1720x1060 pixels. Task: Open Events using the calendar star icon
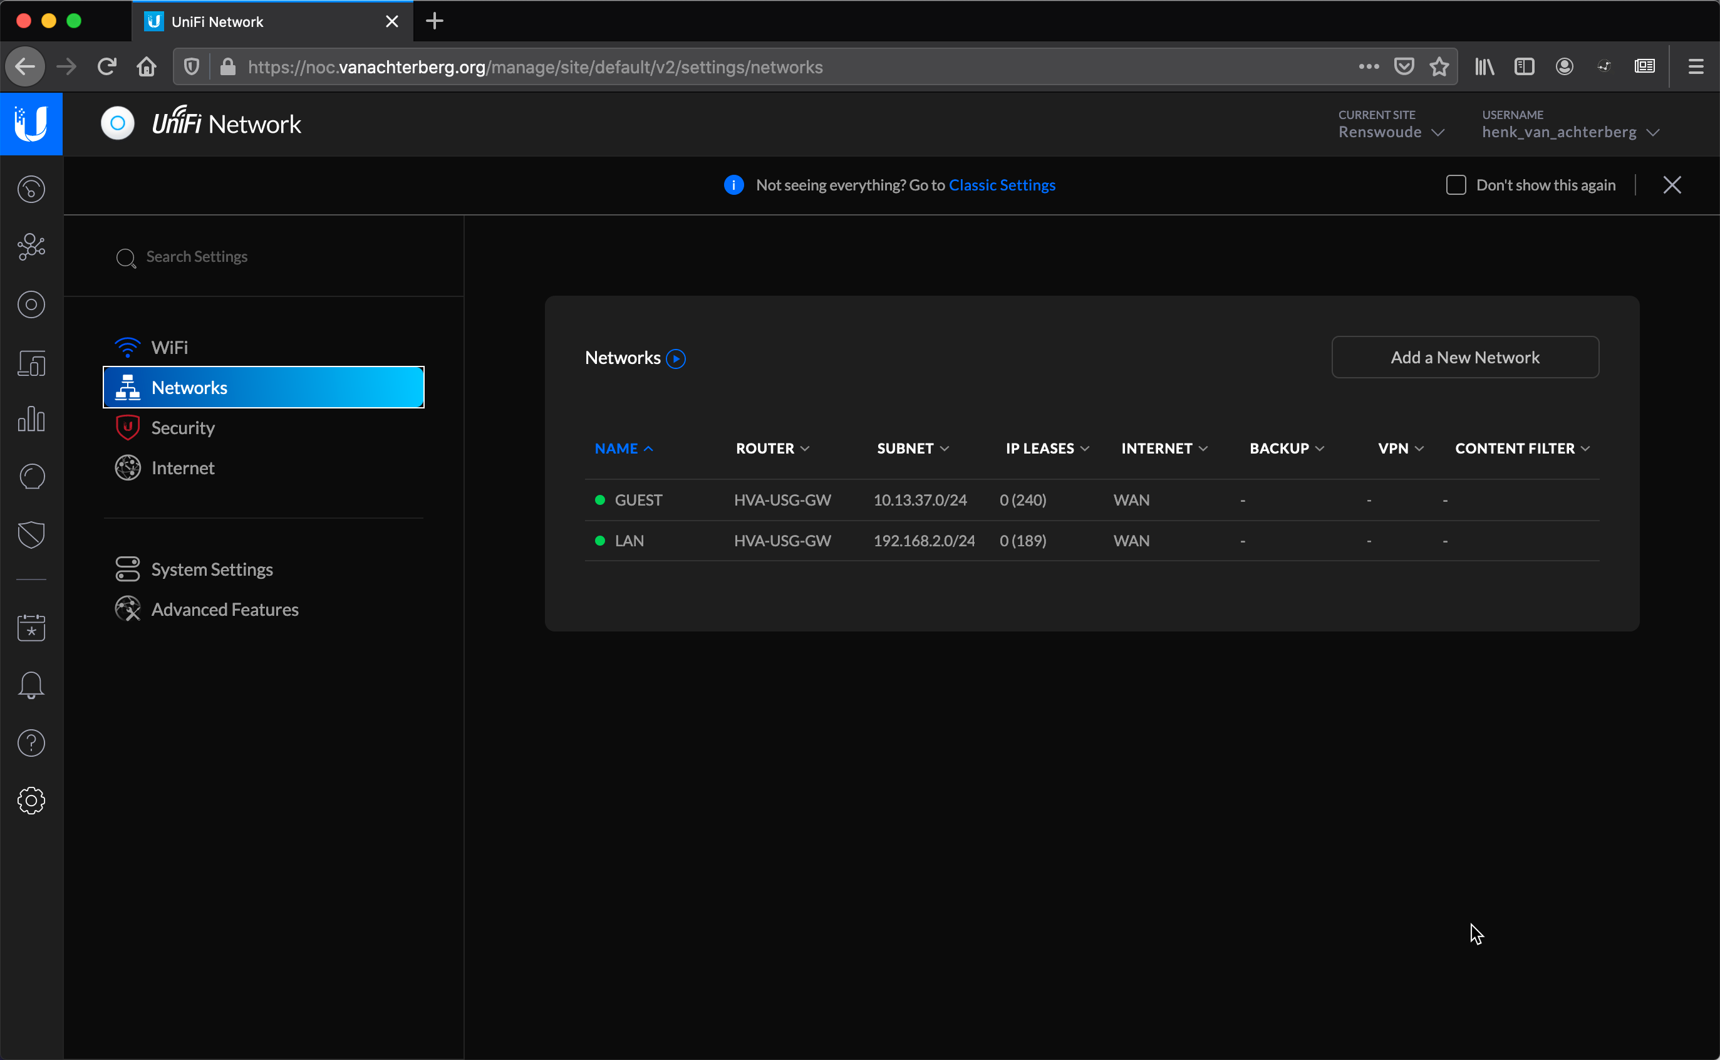[x=31, y=628]
